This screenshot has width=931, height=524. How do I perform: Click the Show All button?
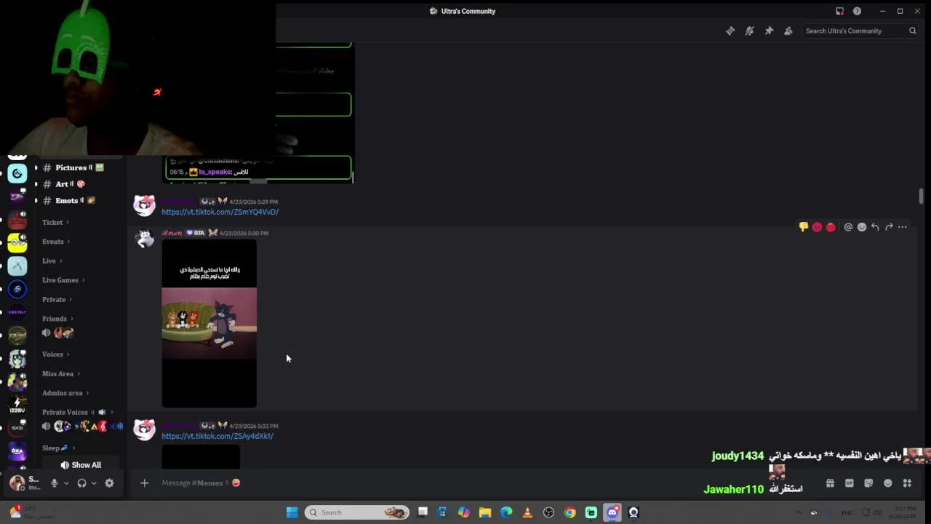click(x=81, y=465)
